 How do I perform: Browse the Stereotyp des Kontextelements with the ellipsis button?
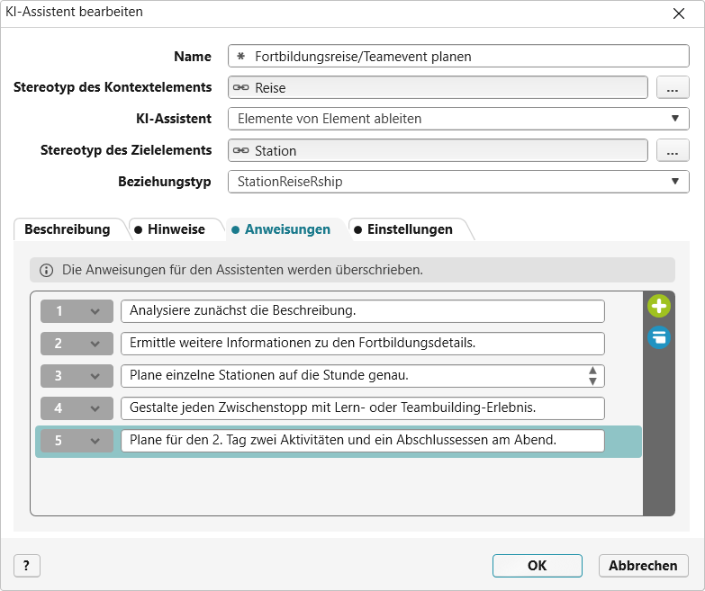coord(673,87)
